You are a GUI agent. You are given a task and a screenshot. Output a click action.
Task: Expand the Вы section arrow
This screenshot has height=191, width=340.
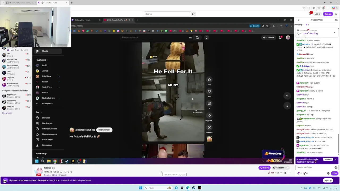pyautogui.click(x=41, y=112)
